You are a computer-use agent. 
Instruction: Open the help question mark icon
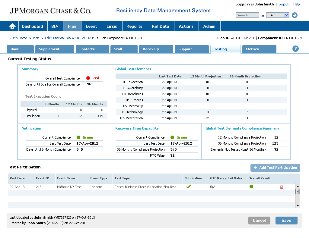pos(295,49)
